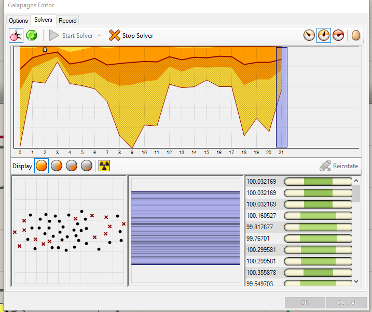Image resolution: width=372 pixels, height=312 pixels.
Task: Switch to the Solvers tab
Action: coord(43,20)
